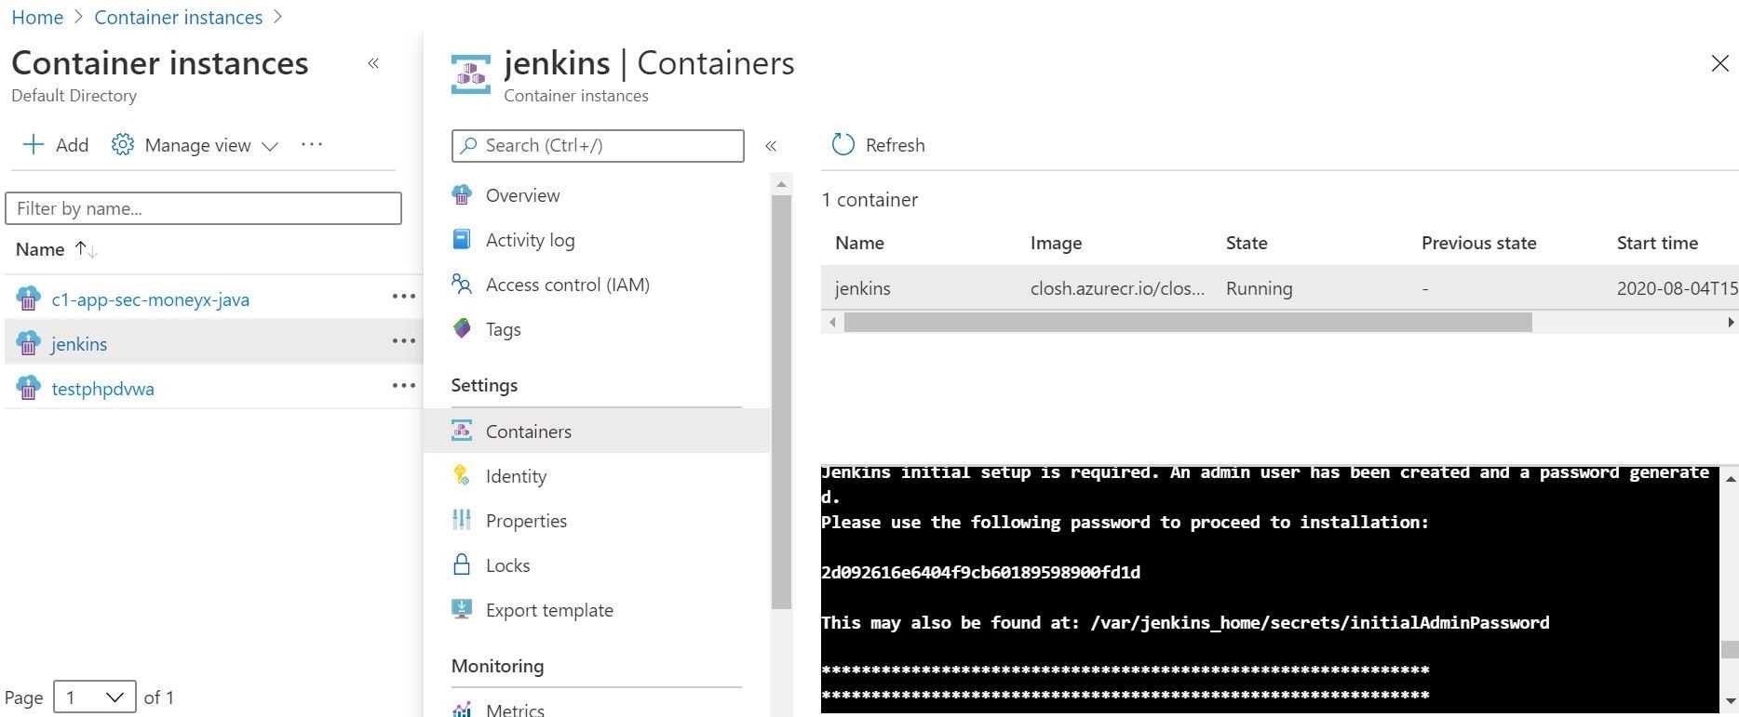
Task: Click the Manage view gear icon
Action: [122, 144]
